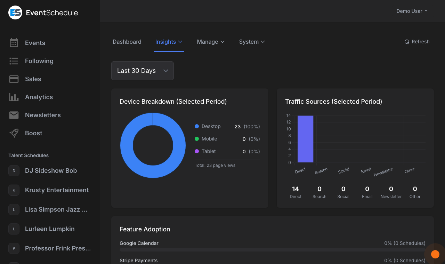The width and height of the screenshot is (445, 264).
Task: Click the green Mobile legend dot
Action: [197, 139]
